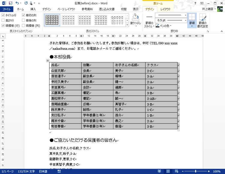Click the 1/1 ページ page indicator
The image size is (225, 174).
point(7,171)
